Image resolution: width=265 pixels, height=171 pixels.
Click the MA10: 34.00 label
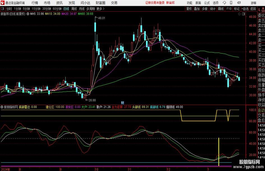tap(52, 14)
